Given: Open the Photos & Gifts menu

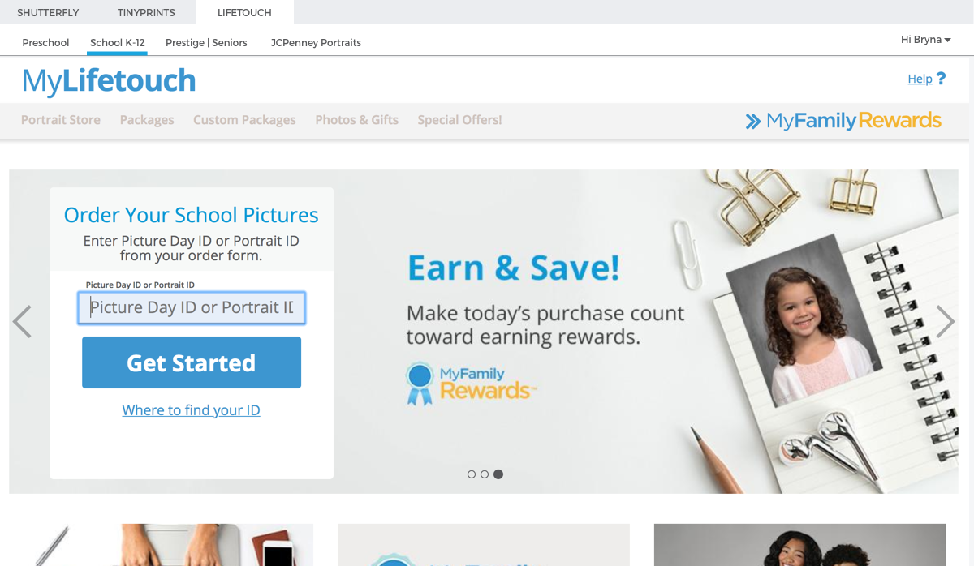Looking at the screenshot, I should click(357, 120).
